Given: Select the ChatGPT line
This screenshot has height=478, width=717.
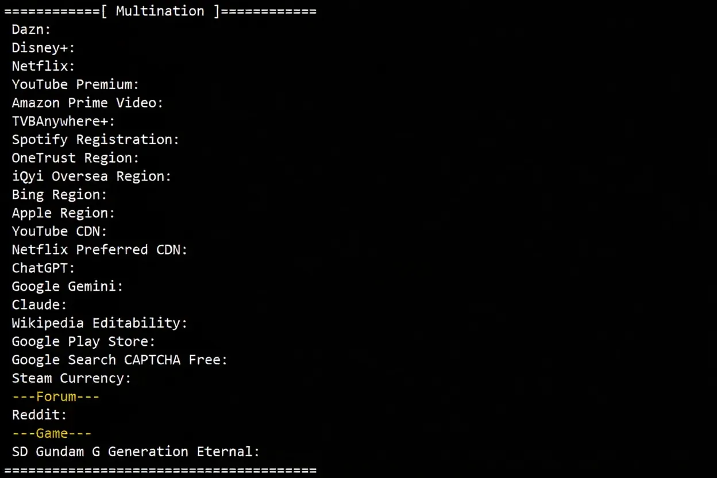Looking at the screenshot, I should click(x=44, y=268).
